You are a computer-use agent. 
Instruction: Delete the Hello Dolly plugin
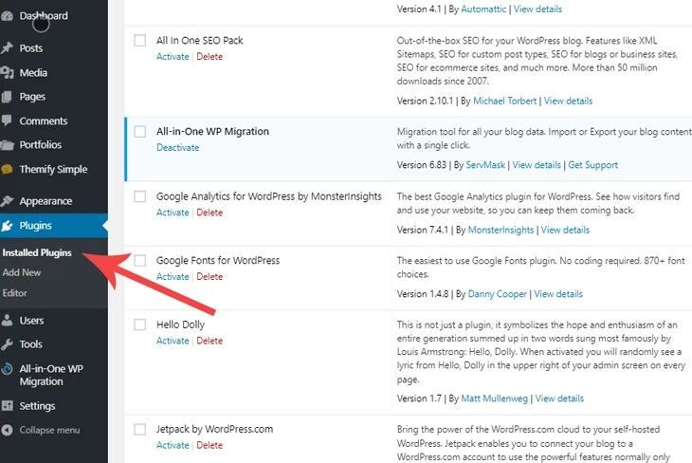(209, 341)
